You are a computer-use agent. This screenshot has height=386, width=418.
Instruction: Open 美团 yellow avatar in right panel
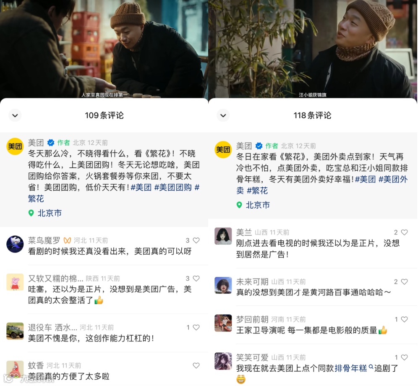pos(223,149)
